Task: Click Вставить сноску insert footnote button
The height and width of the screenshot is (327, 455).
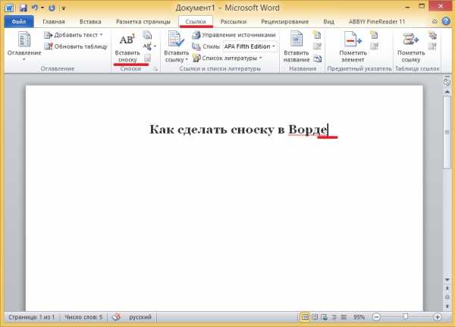Action: tap(127, 47)
